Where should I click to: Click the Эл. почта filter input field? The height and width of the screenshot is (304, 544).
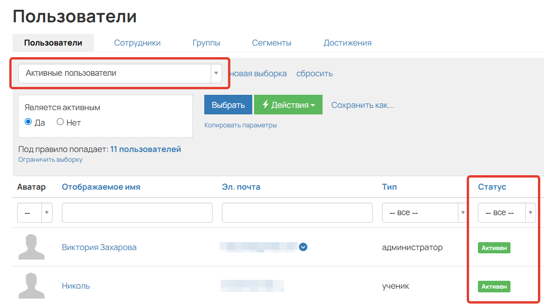[297, 212]
